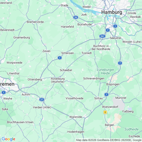
Task: Select the Walsrode town label
Action: 76,117
